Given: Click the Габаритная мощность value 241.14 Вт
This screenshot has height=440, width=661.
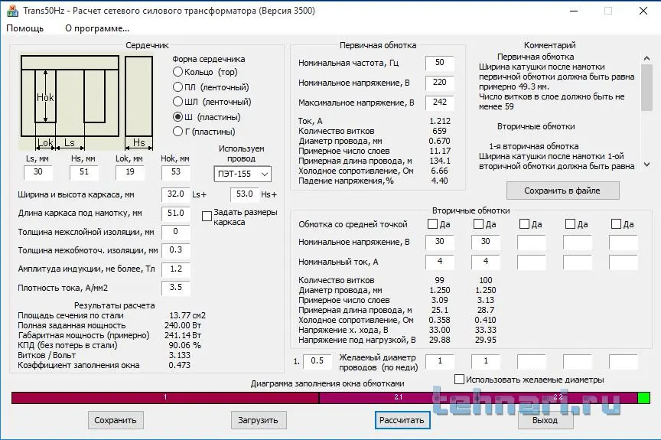Looking at the screenshot, I should [x=183, y=335].
